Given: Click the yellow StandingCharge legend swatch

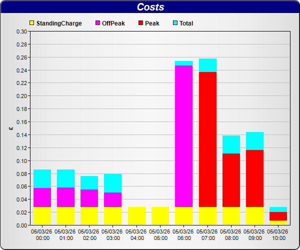Looking at the screenshot, I should pyautogui.click(x=32, y=23).
